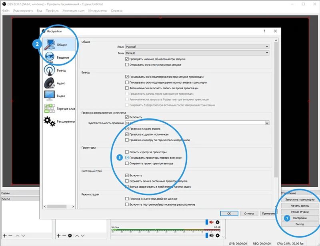
Task: Click the Отмена button
Action: (x=249, y=214)
